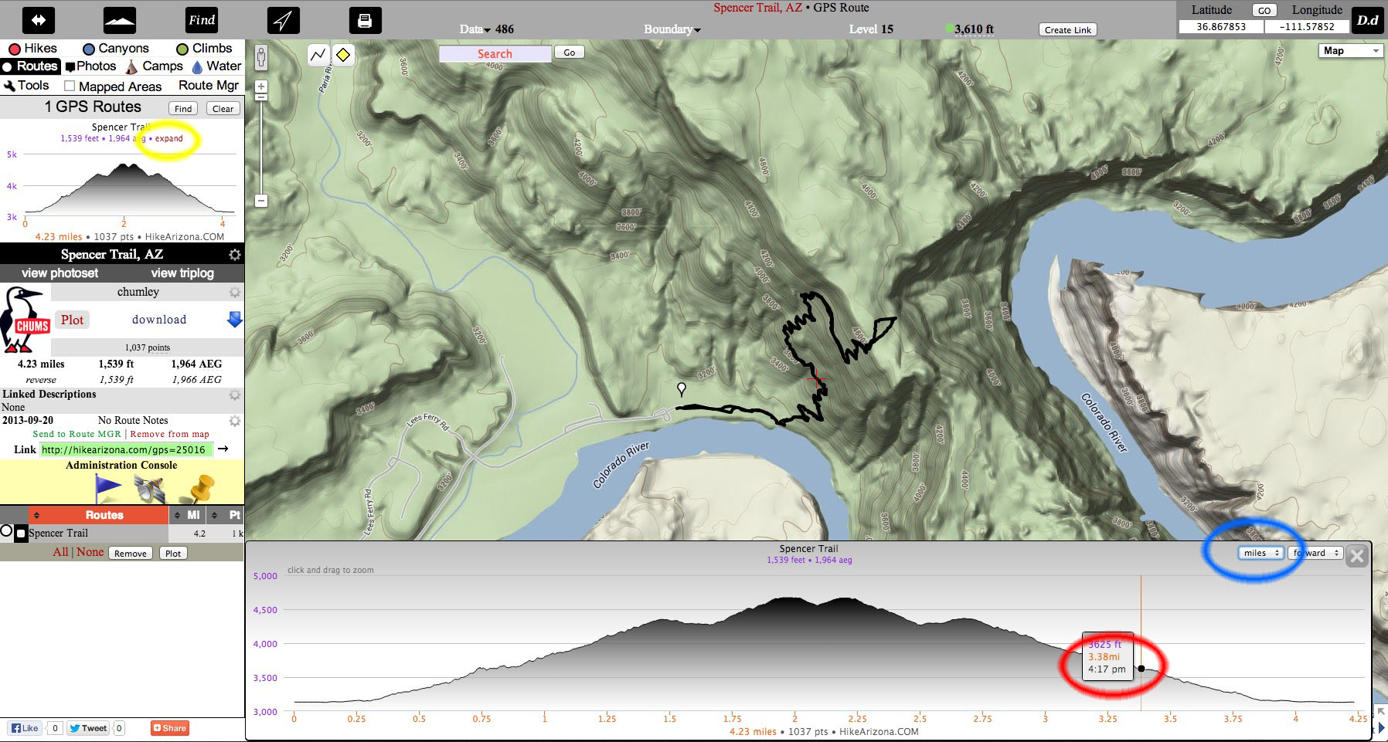Viewport: 1388px width, 742px height.
Task: Toggle the Spencer Trail route checkbox
Action: tap(22, 534)
